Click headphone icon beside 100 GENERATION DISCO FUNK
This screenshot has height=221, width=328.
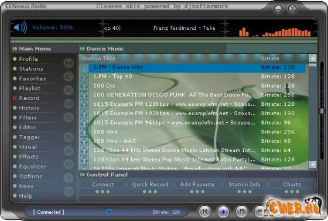[84, 95]
